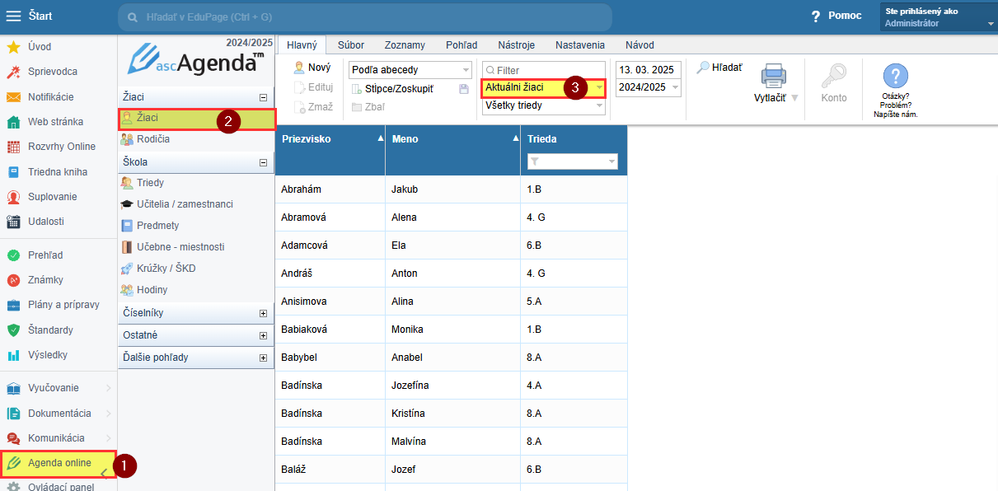998x491 pixels.
Task: Collapse the Žiaci section
Action: click(263, 97)
